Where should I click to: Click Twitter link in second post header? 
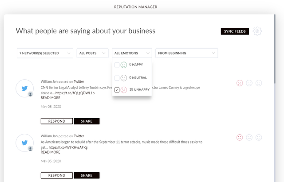[x=79, y=136]
